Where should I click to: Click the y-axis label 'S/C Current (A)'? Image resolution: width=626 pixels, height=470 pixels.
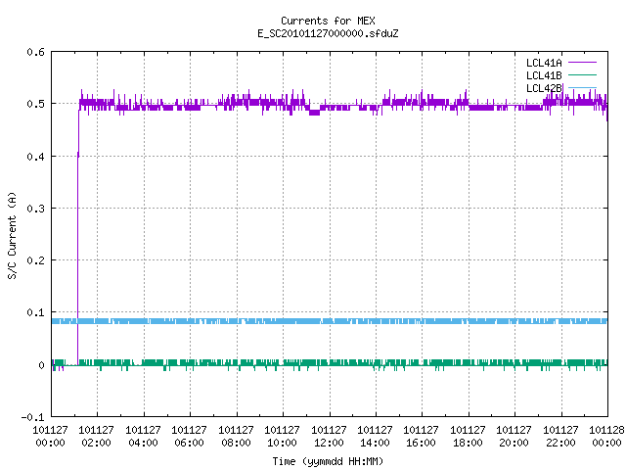pyautogui.click(x=13, y=236)
